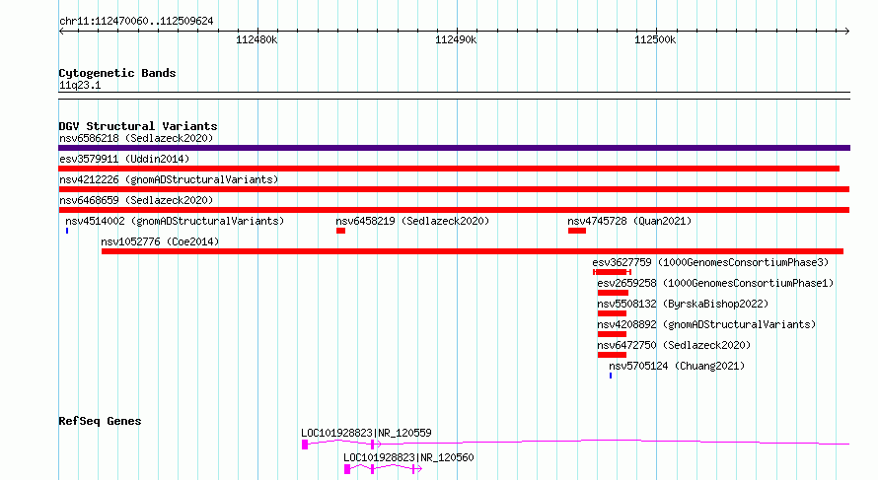Click the chr11:112470060..112509624 region label

coord(136,22)
